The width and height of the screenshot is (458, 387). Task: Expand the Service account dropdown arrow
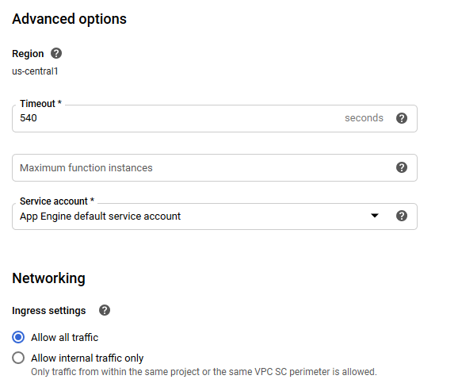[x=375, y=216]
